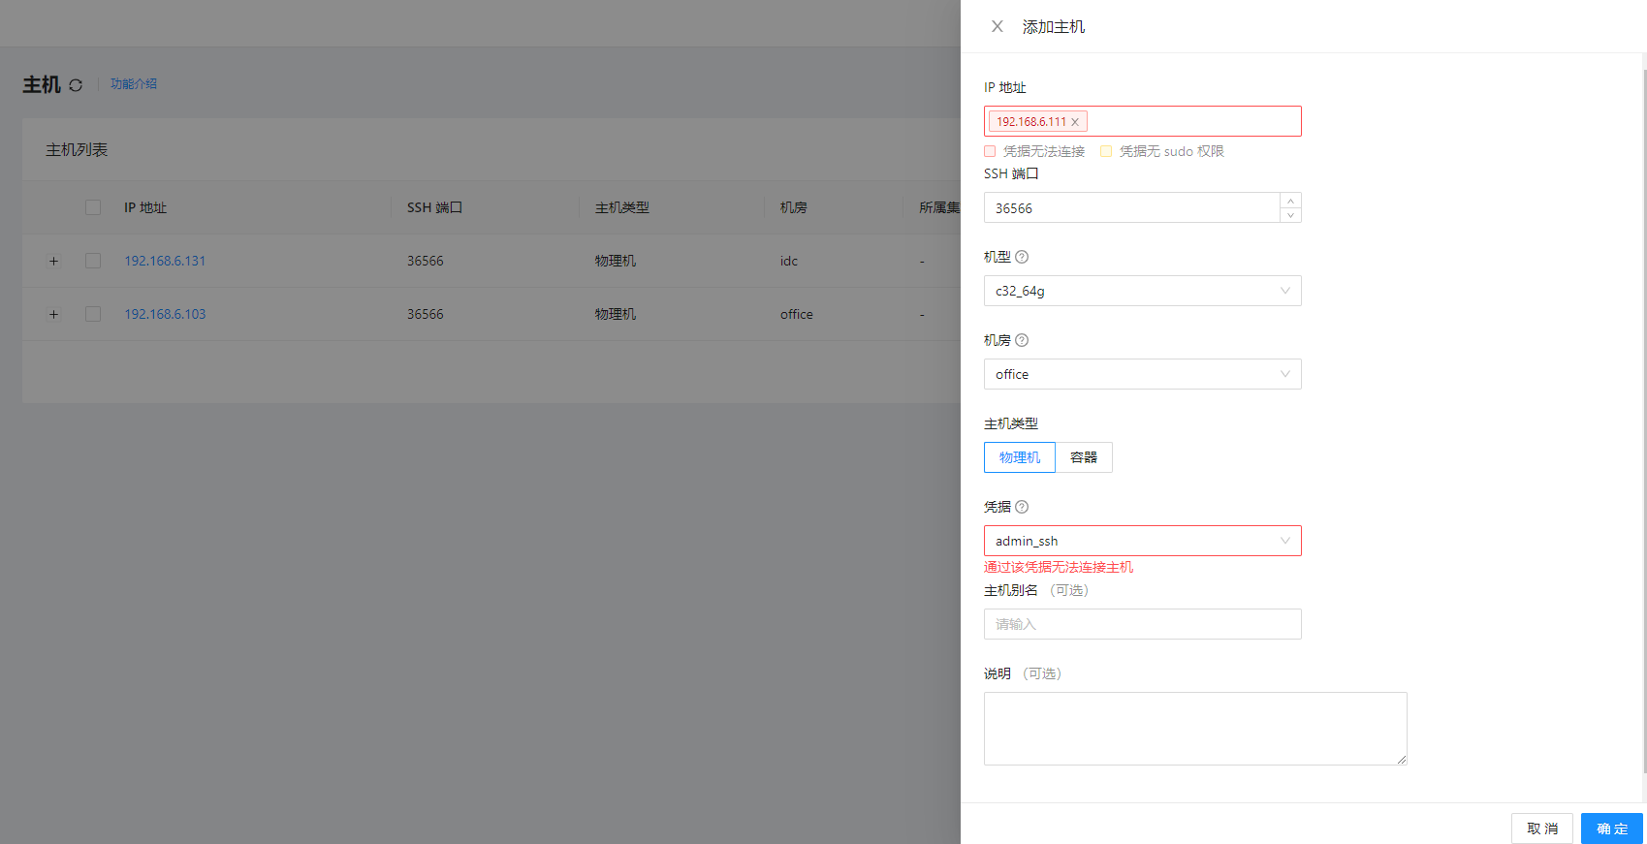Click legend label 凭据无 sudo 权限

point(1172,151)
